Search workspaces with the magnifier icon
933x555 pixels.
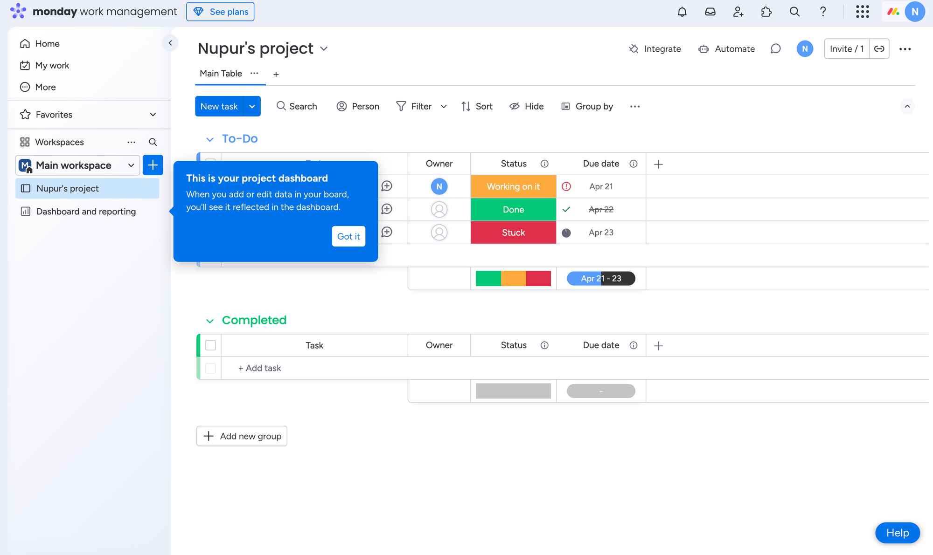[x=153, y=142]
